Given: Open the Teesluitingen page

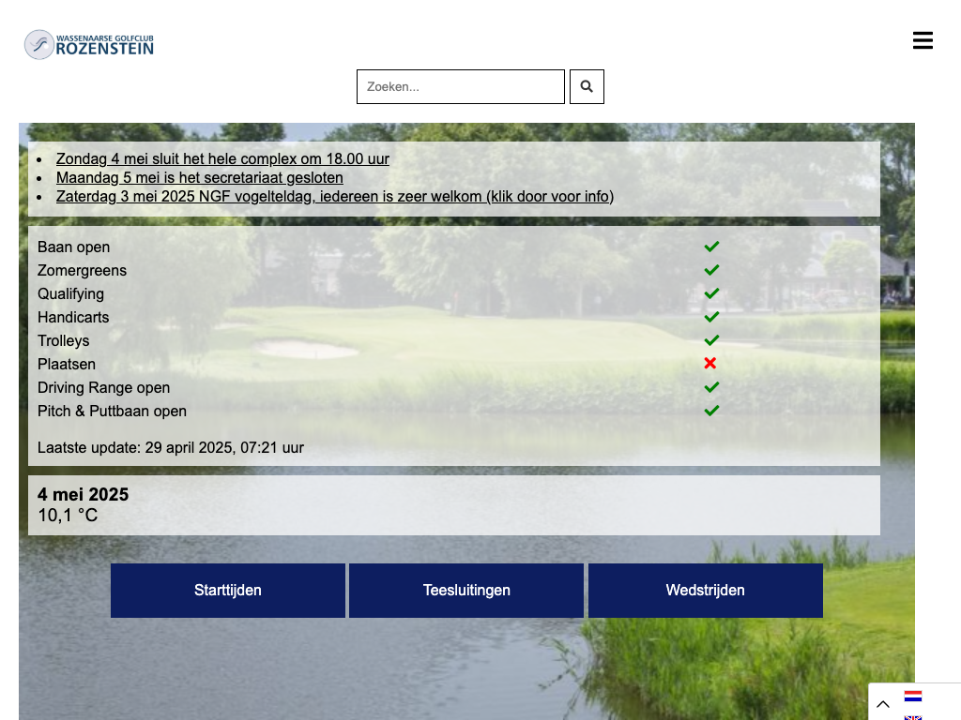Looking at the screenshot, I should click(x=466, y=591).
